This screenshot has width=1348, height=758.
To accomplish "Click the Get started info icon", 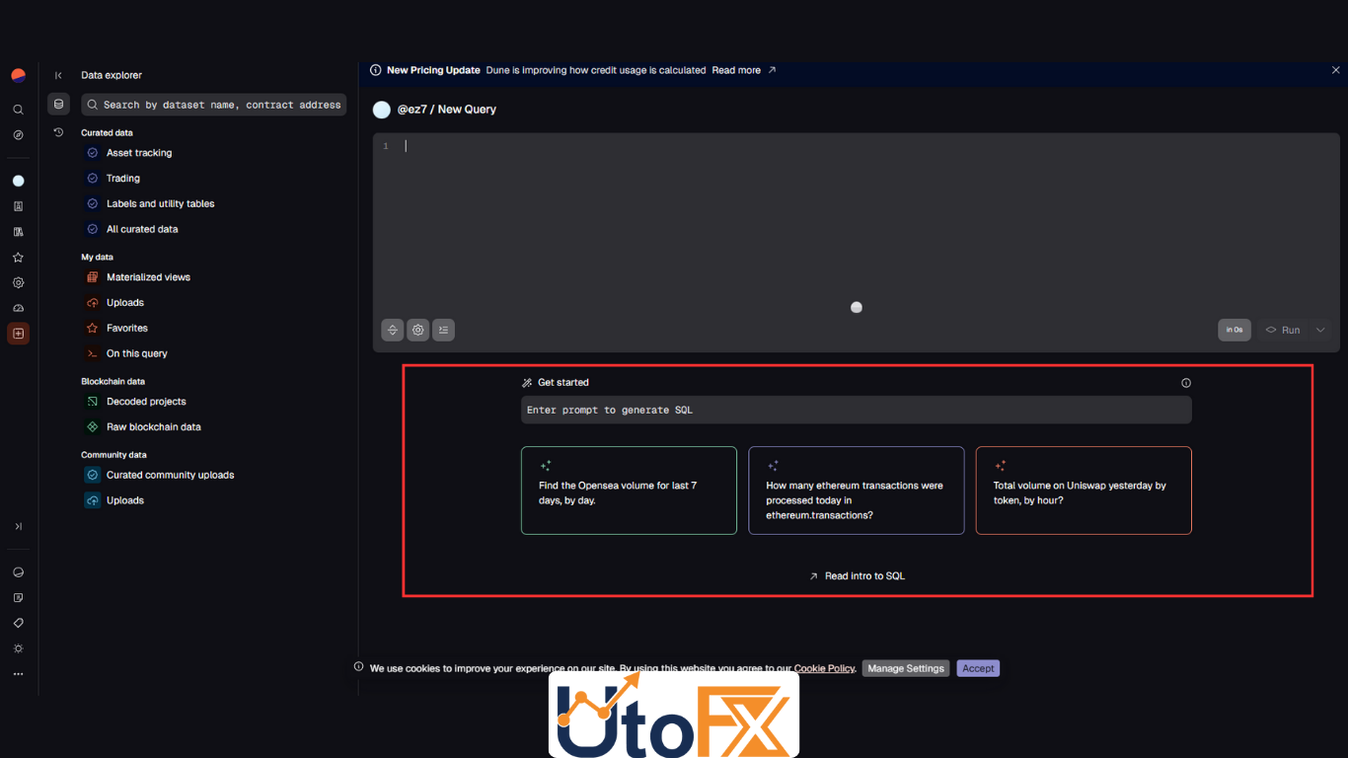I will click(1186, 383).
